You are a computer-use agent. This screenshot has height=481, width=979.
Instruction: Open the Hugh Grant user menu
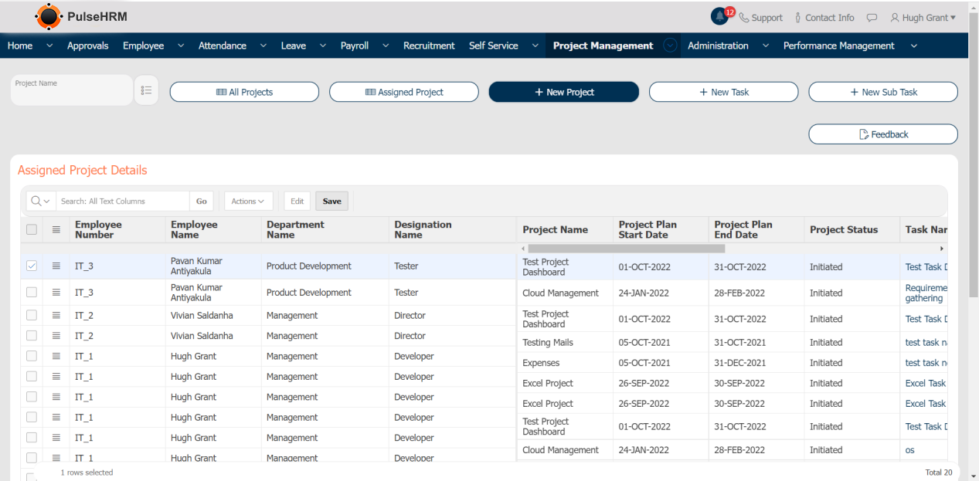pos(923,18)
